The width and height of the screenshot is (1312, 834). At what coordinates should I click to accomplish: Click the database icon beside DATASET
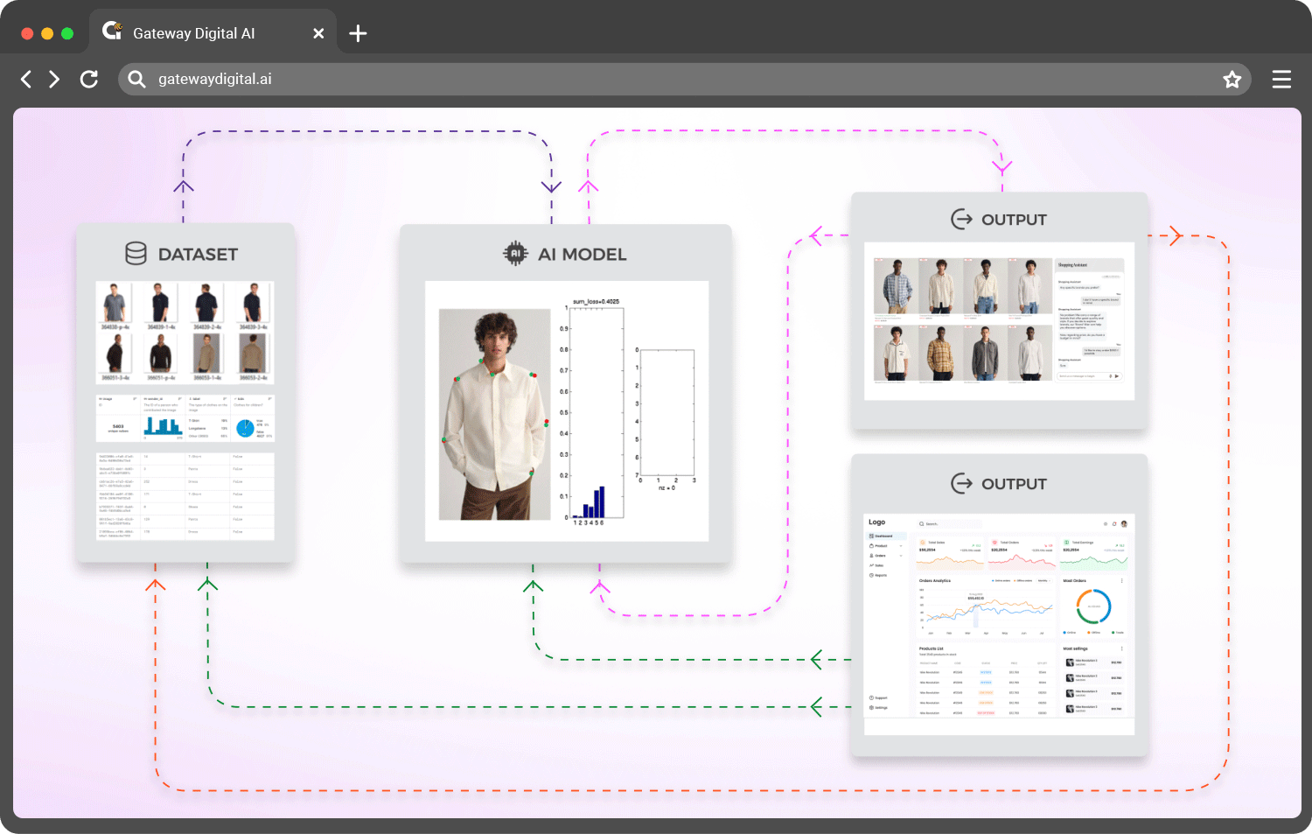(136, 254)
